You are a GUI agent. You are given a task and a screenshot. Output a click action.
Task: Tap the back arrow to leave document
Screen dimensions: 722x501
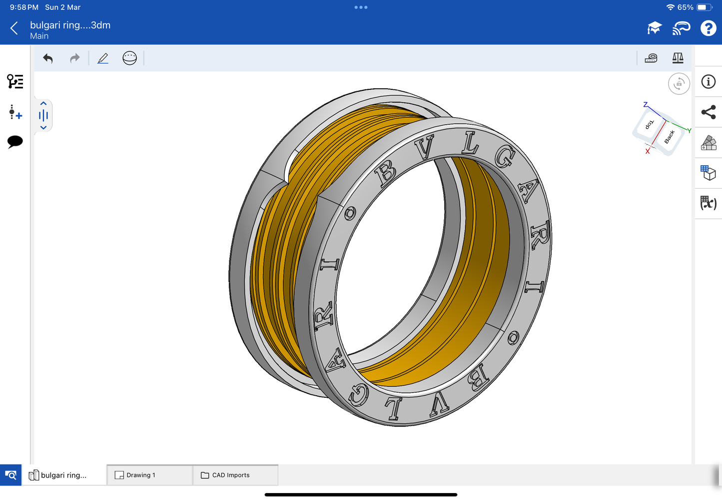tap(14, 28)
